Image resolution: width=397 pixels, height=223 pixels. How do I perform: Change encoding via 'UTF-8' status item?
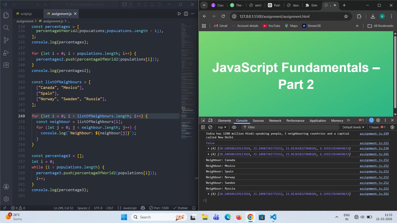click(98, 208)
